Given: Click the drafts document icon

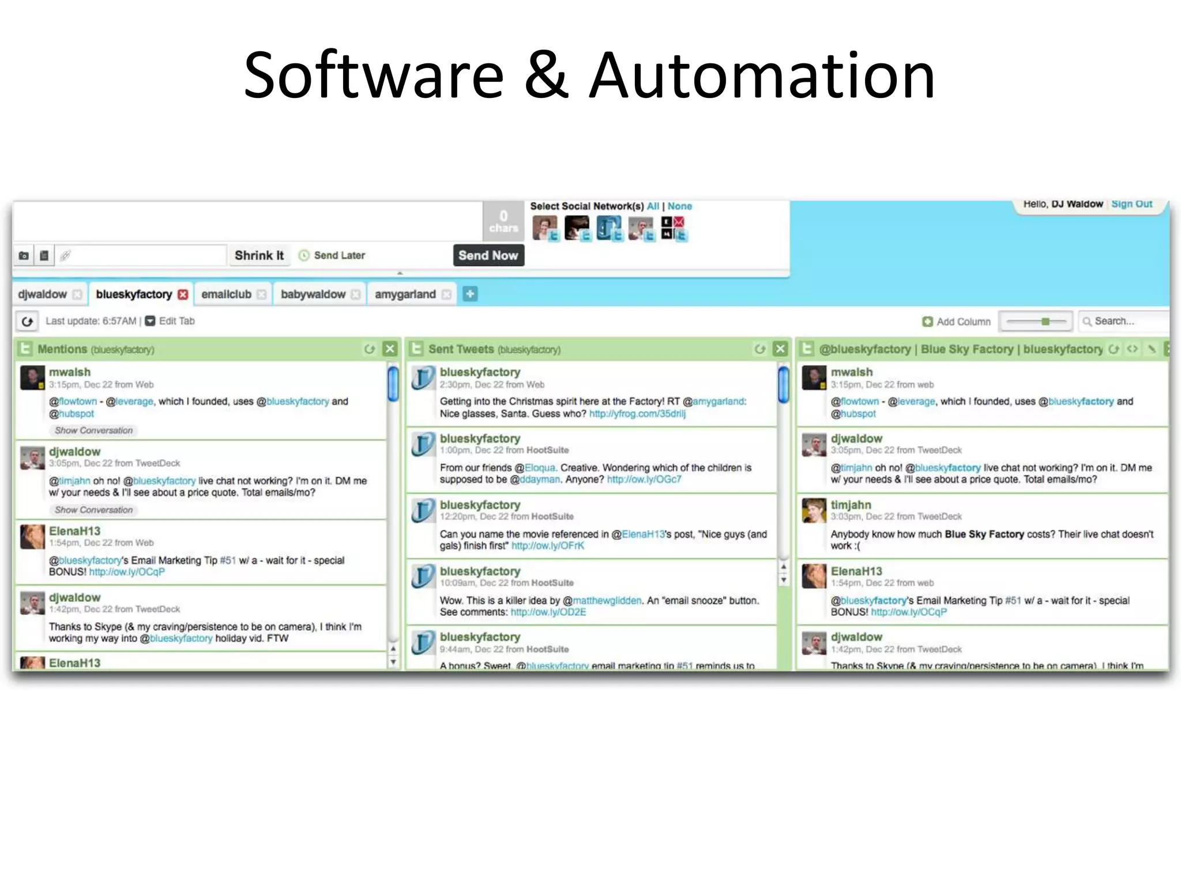Looking at the screenshot, I should 44,255.
